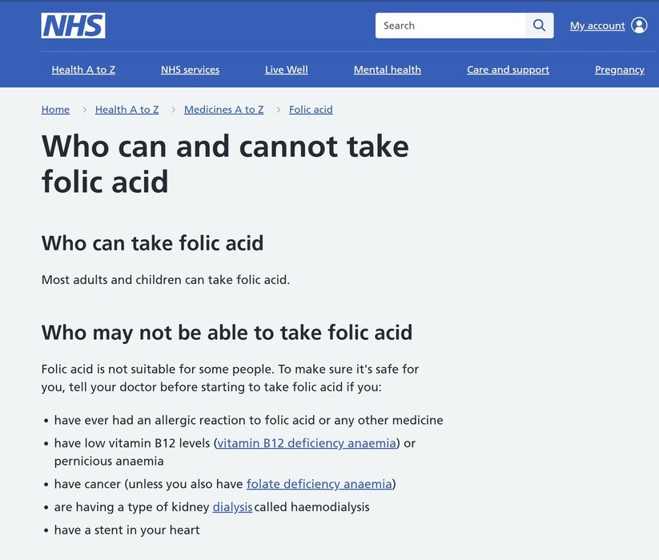Go to Care and support section
This screenshot has height=560, width=659.
(x=508, y=70)
